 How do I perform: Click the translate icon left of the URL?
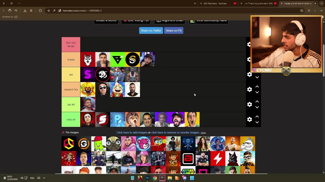click(x=59, y=11)
